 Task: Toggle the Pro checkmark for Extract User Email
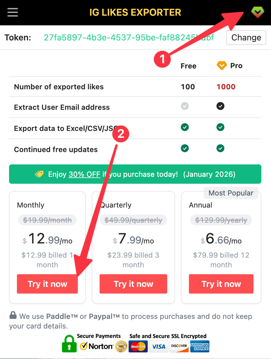[220, 106]
